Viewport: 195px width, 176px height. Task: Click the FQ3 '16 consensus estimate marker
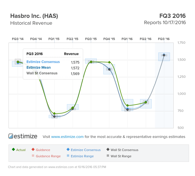(x=164, y=55)
